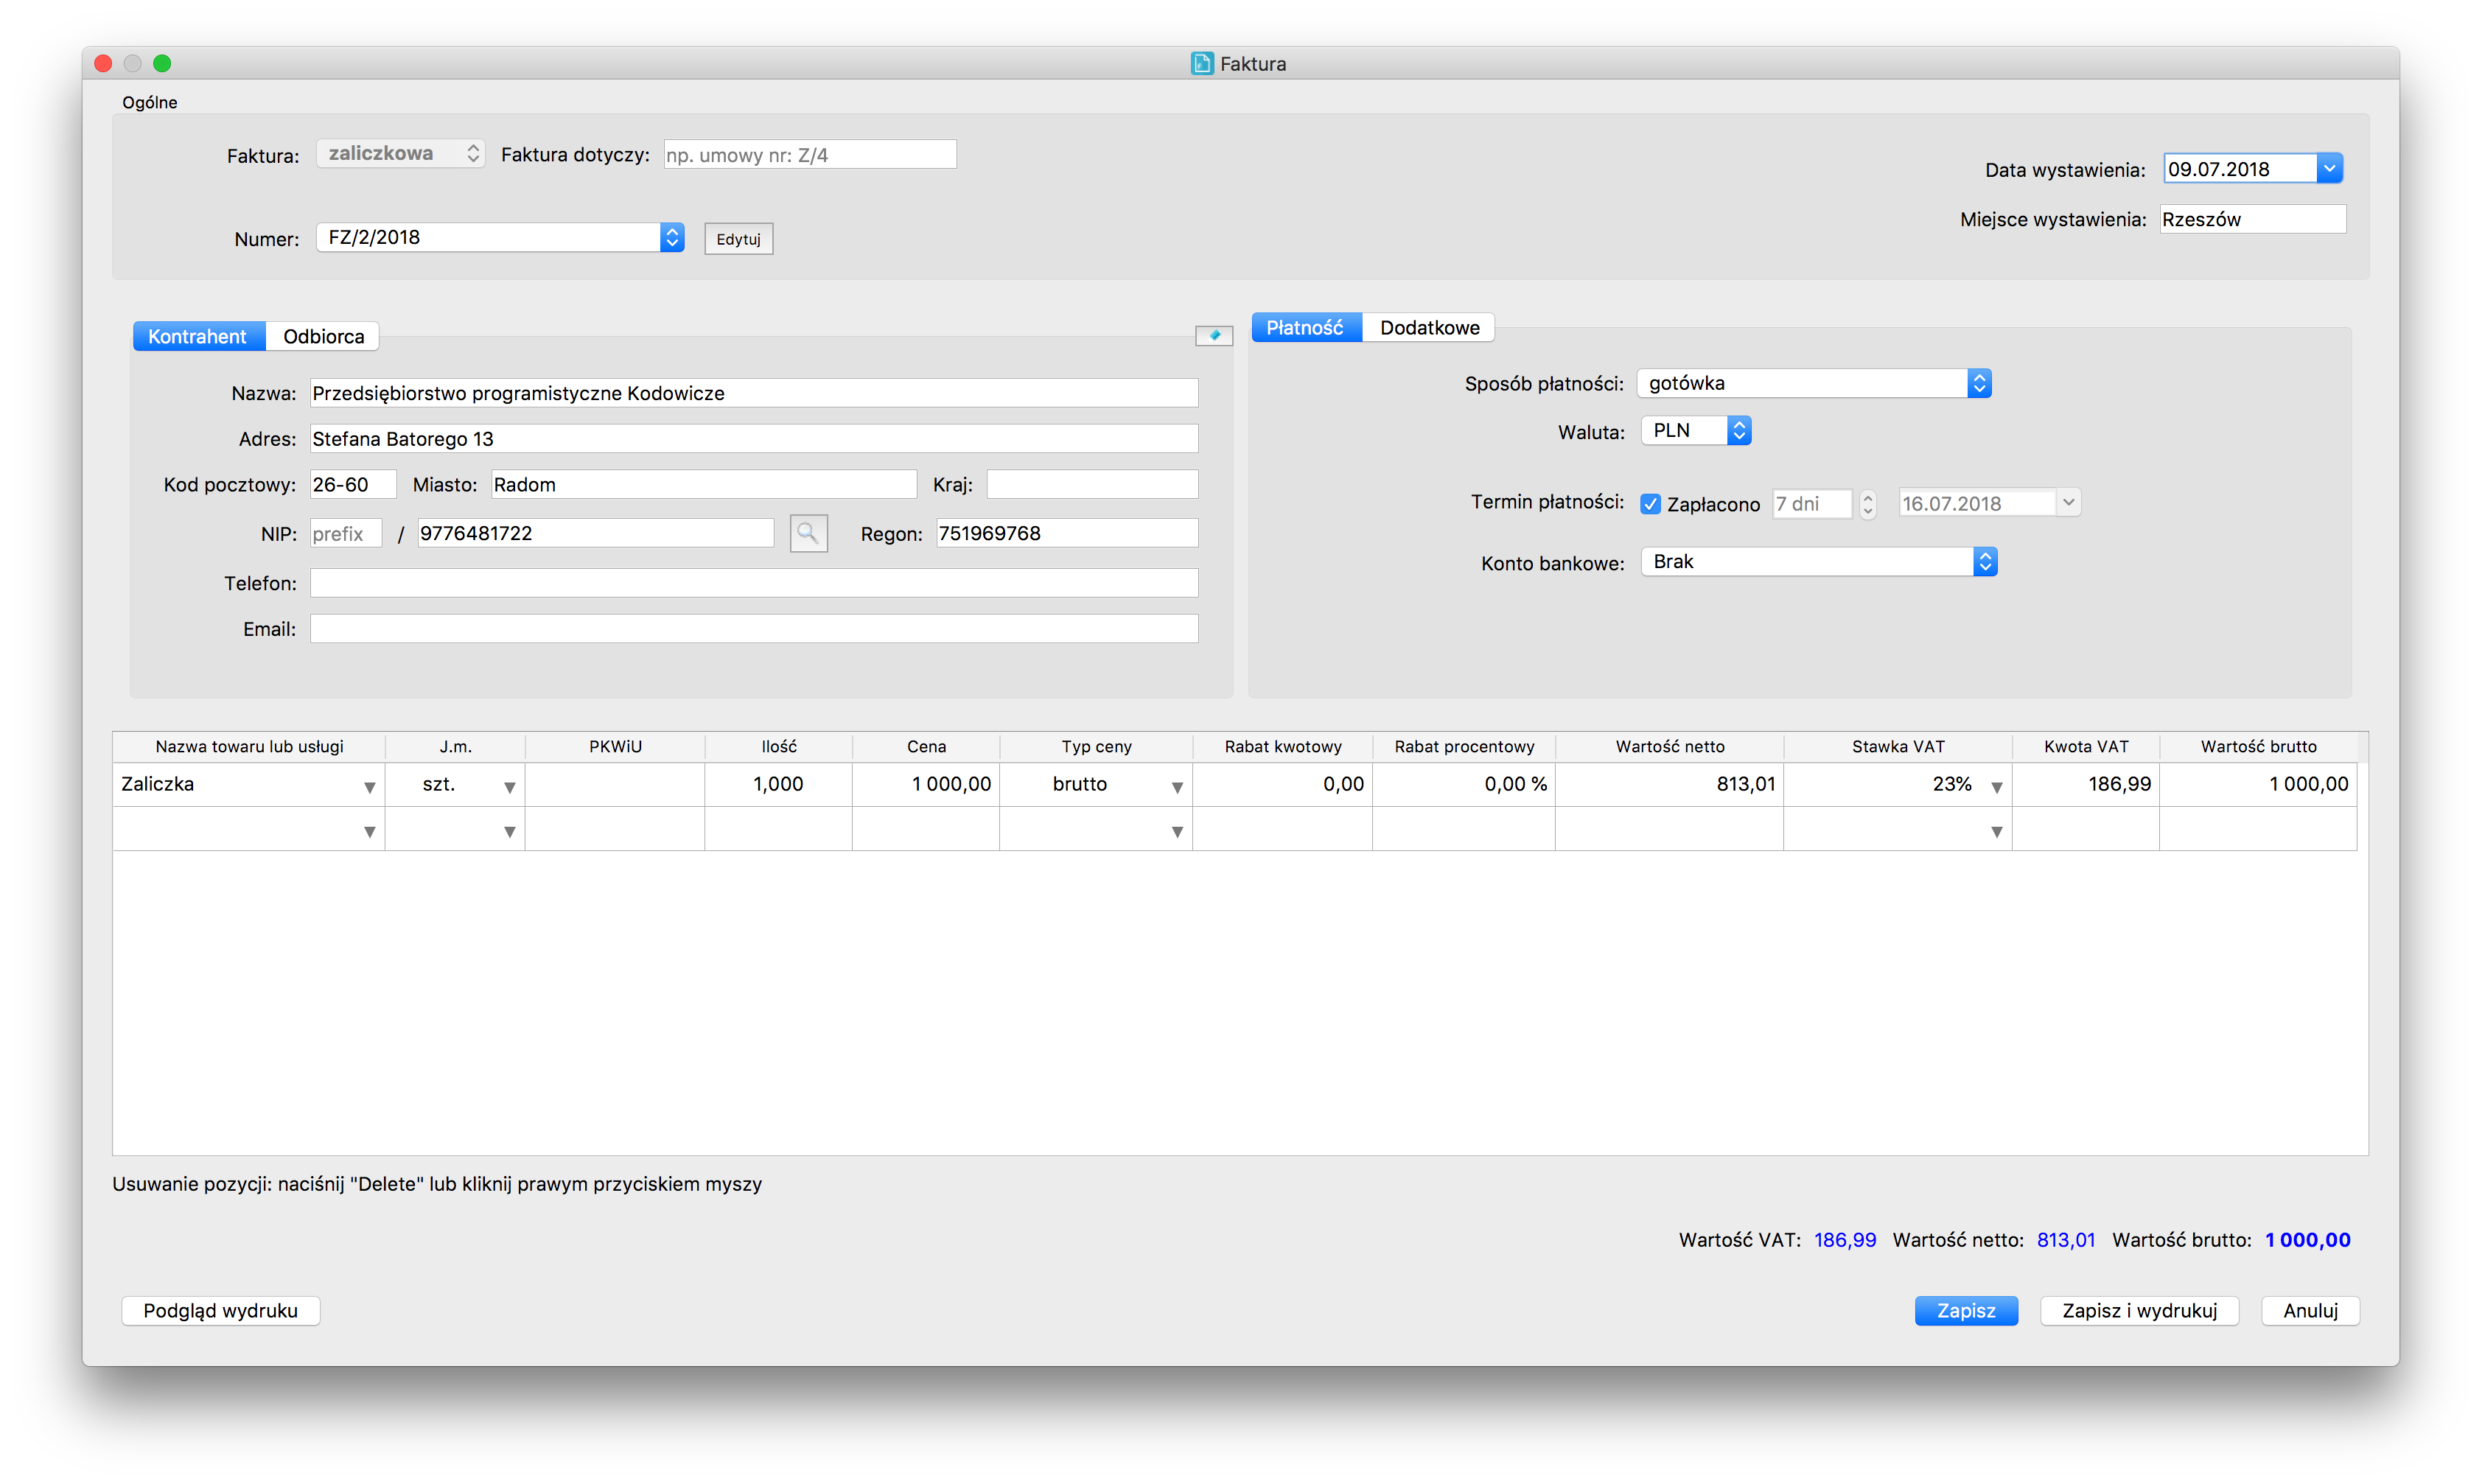The width and height of the screenshot is (2482, 1484).
Task: Open the empty second row VAT rate dropdown
Action: coord(1996,832)
